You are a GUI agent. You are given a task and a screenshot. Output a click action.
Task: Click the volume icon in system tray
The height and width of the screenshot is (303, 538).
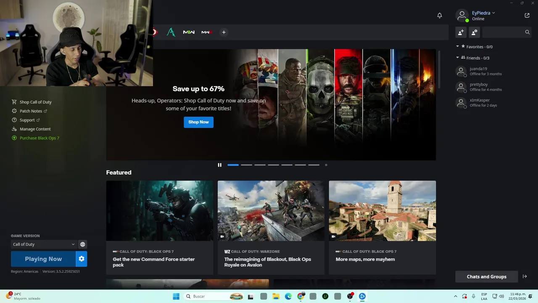coord(501,296)
